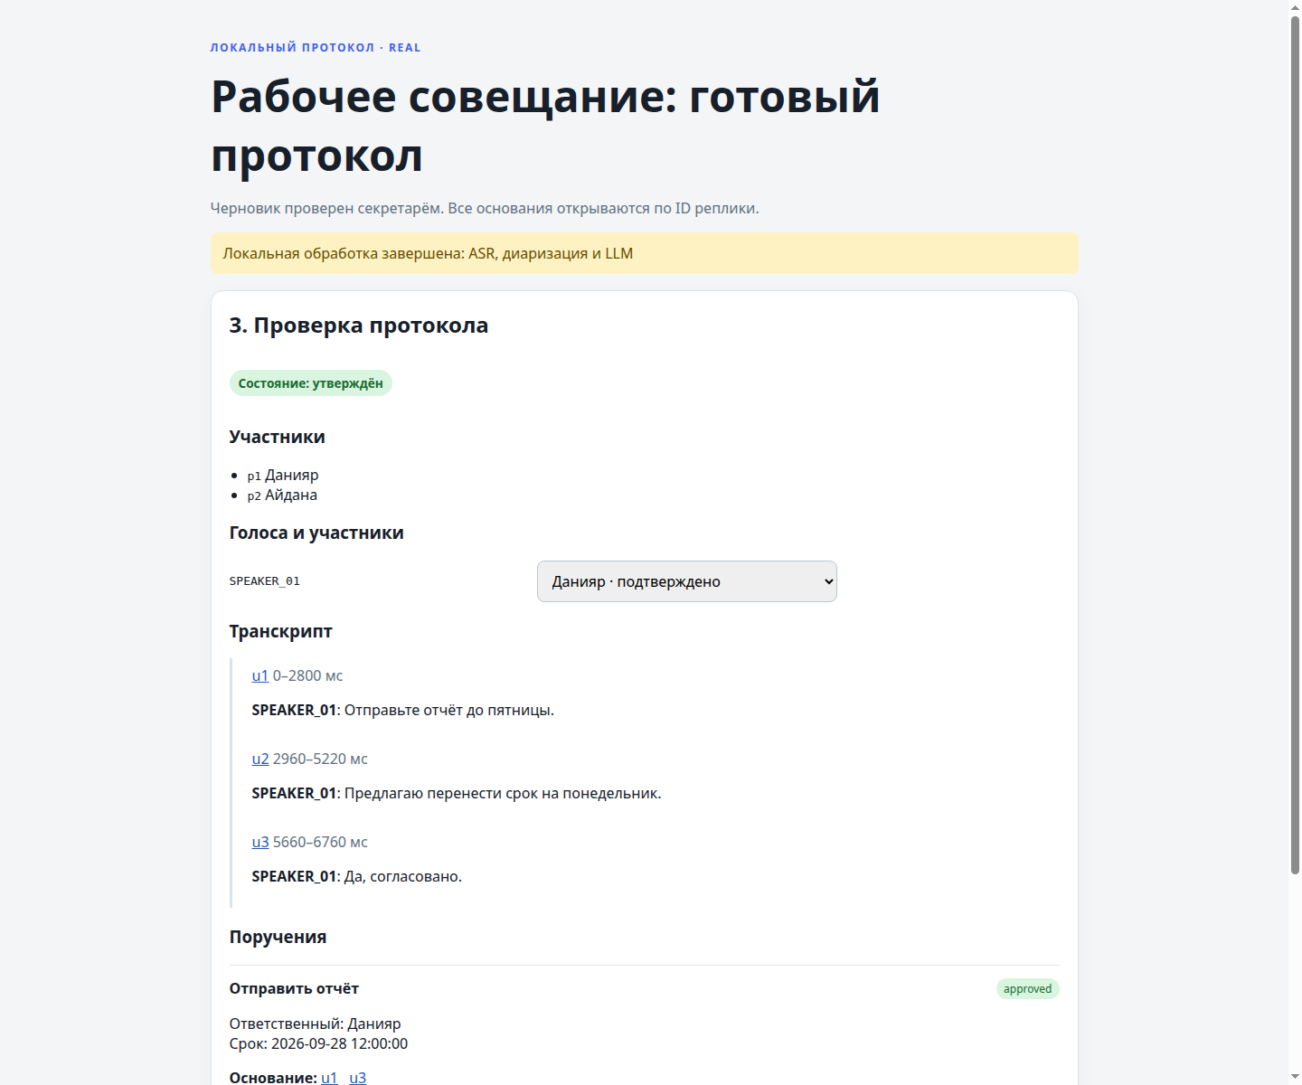Viewport: 1302px width, 1085px height.
Task: Click the scrollbar down arrow
Action: tap(1295, 1078)
